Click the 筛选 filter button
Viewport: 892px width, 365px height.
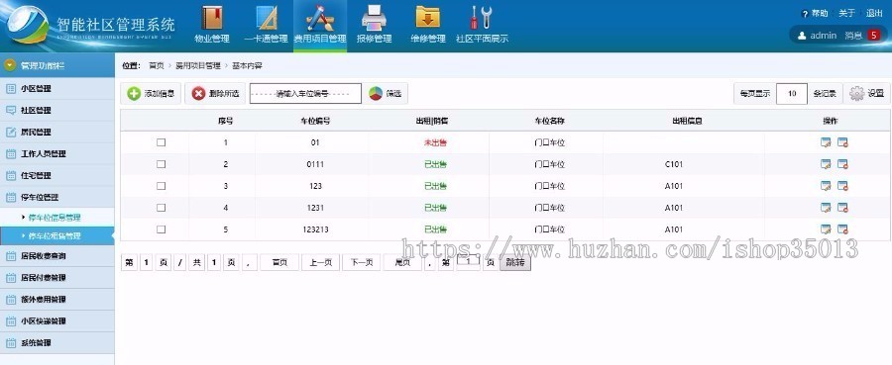[x=386, y=94]
